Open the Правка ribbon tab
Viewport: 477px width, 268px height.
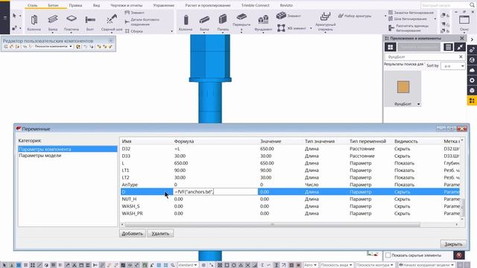(x=75, y=5)
